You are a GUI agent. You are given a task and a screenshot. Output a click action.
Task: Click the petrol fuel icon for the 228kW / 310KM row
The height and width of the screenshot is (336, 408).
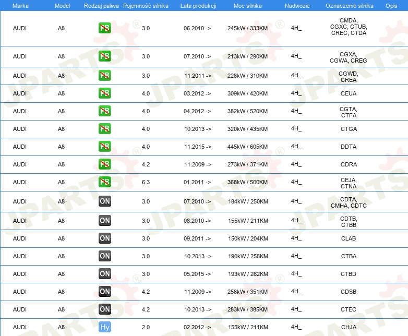[x=104, y=76]
